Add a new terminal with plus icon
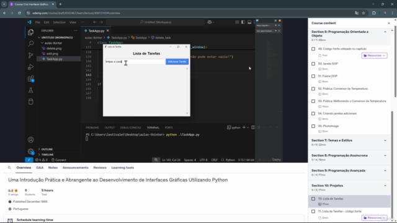 pos(244,128)
